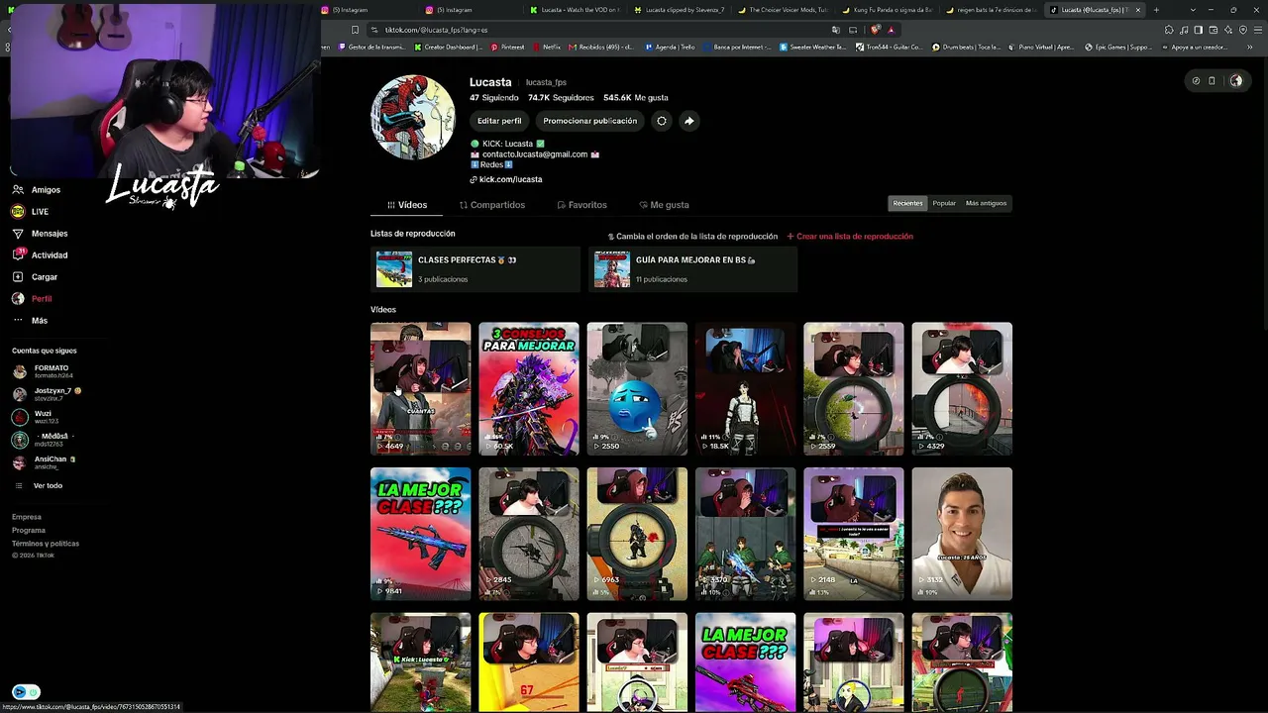Open video with 18.5K views

[x=745, y=388]
